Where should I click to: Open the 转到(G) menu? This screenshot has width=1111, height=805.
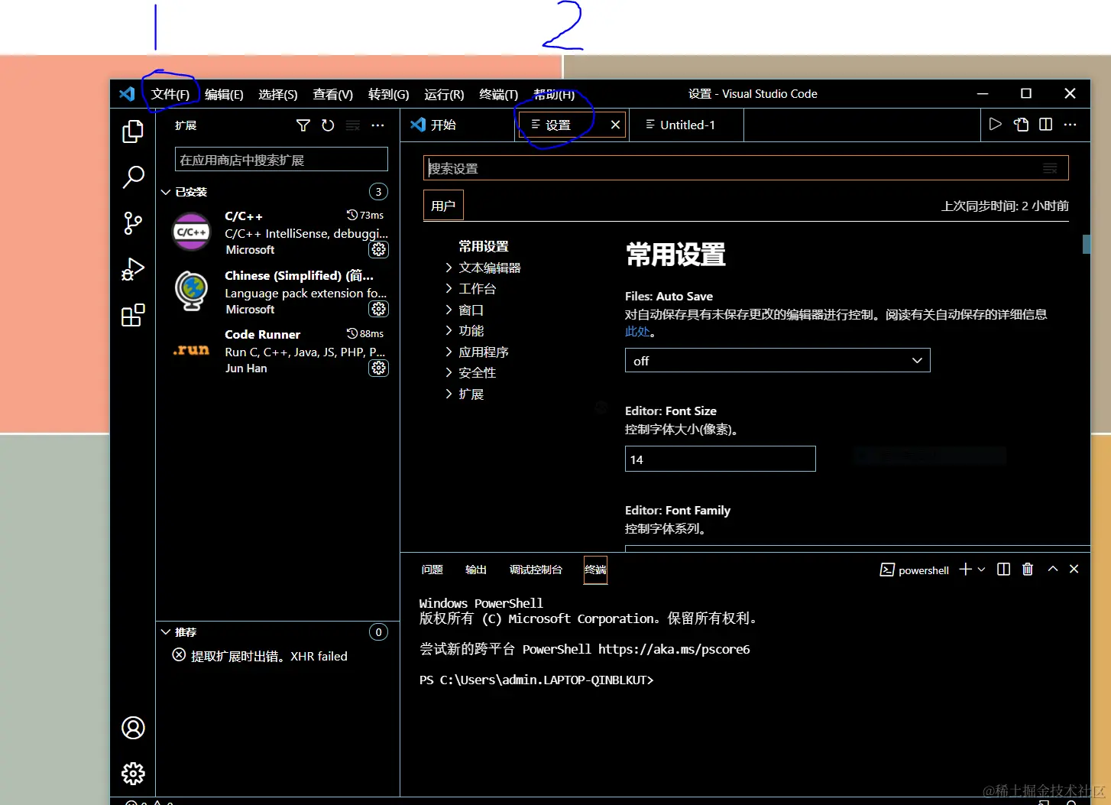click(389, 94)
